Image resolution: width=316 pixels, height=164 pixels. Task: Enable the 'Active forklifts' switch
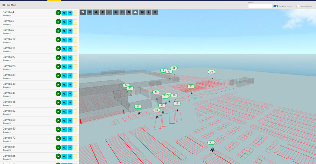coord(298,6)
